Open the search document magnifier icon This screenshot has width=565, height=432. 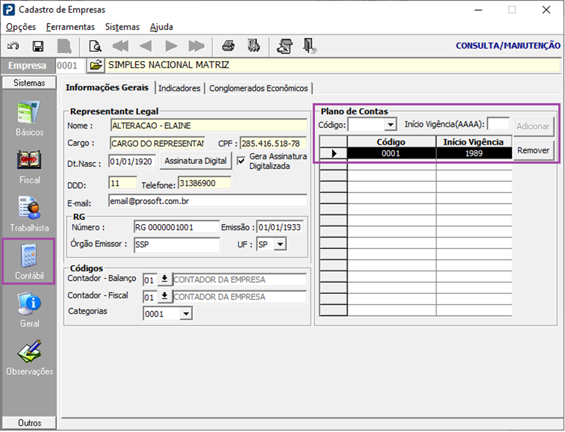coord(95,46)
